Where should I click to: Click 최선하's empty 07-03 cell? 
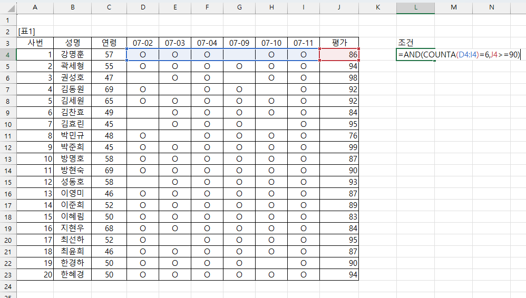click(175, 240)
